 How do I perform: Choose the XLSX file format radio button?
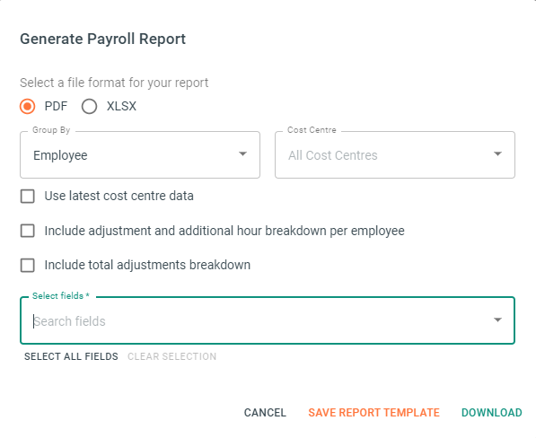pyautogui.click(x=89, y=106)
